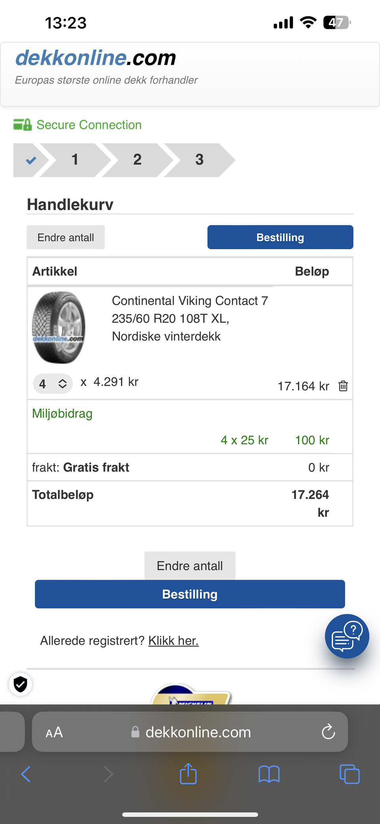This screenshot has width=380, height=824.
Task: Tap the dekkonline.com address bar
Action: [198, 732]
